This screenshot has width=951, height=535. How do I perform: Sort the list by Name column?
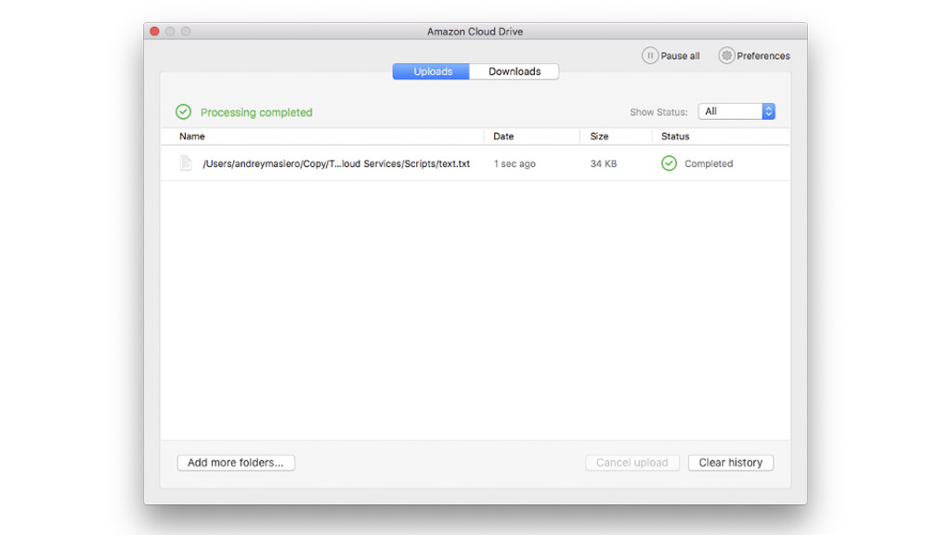pos(192,137)
